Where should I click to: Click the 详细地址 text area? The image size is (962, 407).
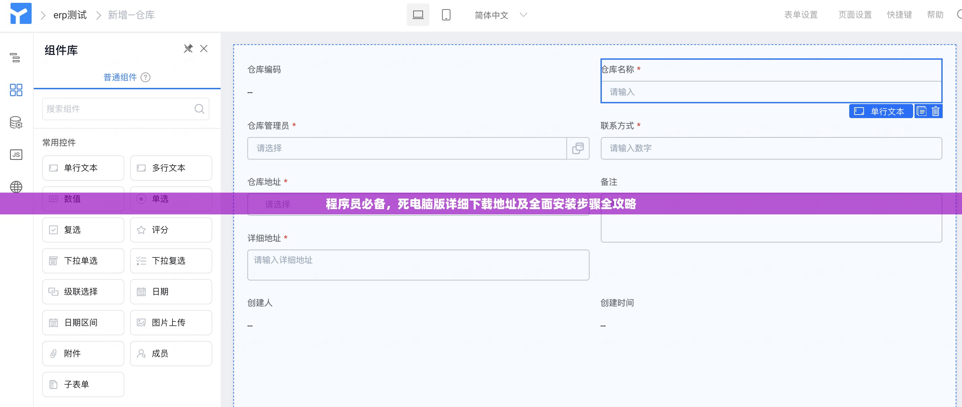pyautogui.click(x=418, y=265)
